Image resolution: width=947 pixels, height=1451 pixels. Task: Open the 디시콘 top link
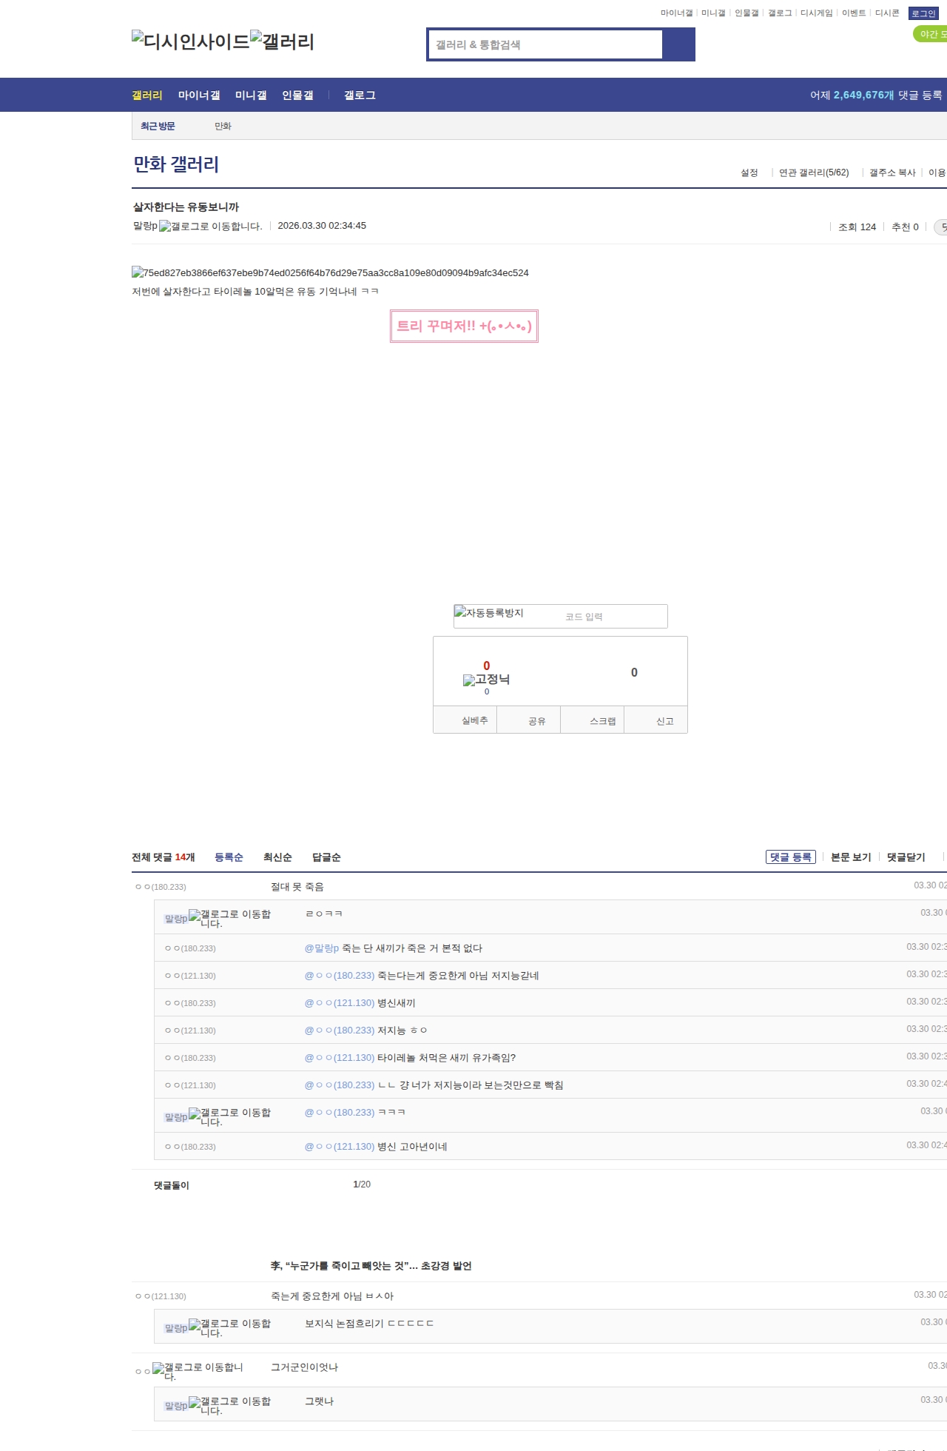(887, 13)
